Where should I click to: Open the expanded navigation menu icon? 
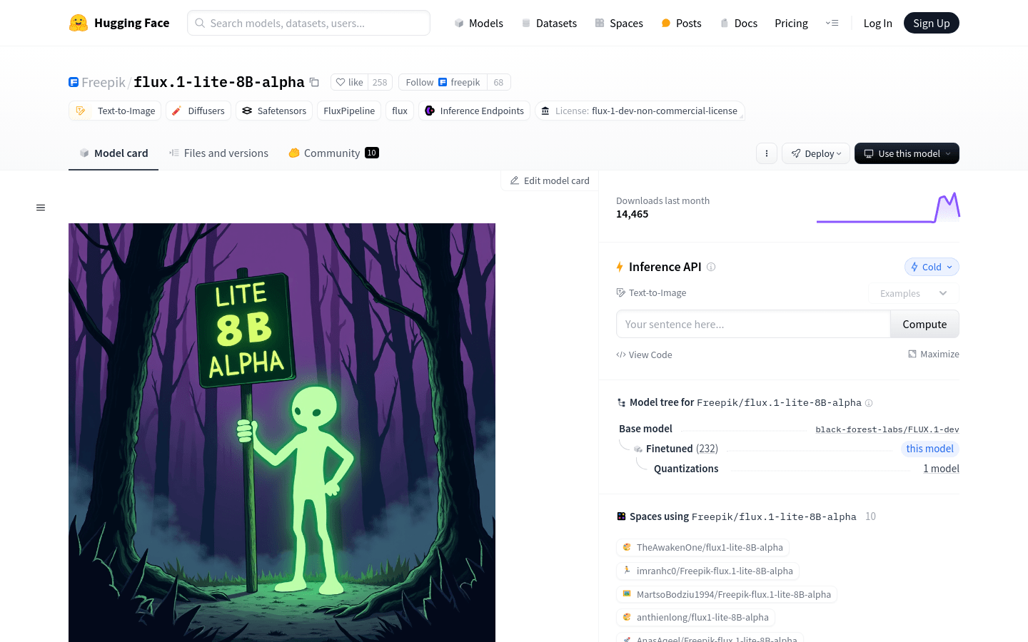(x=832, y=23)
